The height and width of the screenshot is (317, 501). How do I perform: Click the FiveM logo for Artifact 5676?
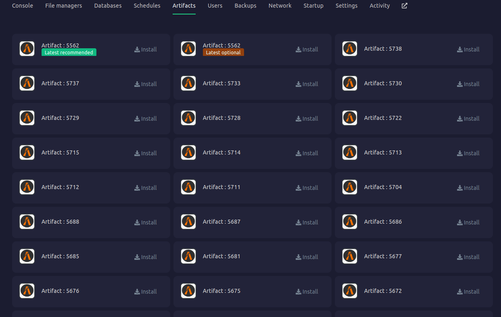tap(27, 291)
